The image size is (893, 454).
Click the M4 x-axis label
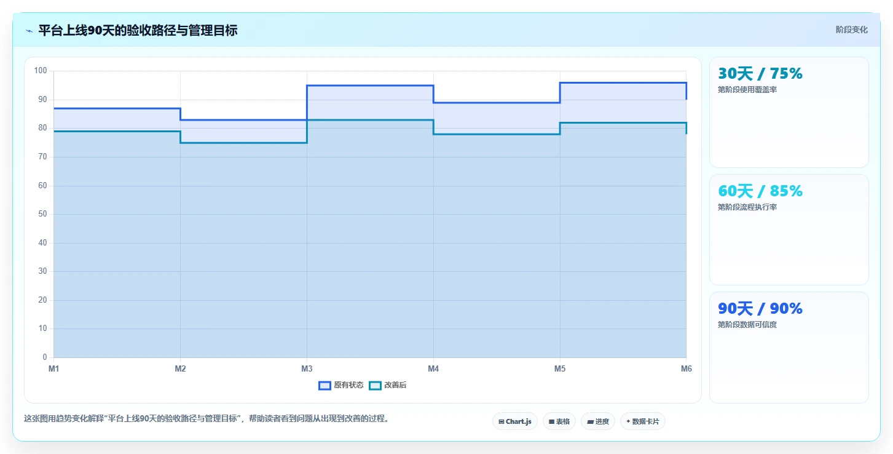tap(433, 369)
